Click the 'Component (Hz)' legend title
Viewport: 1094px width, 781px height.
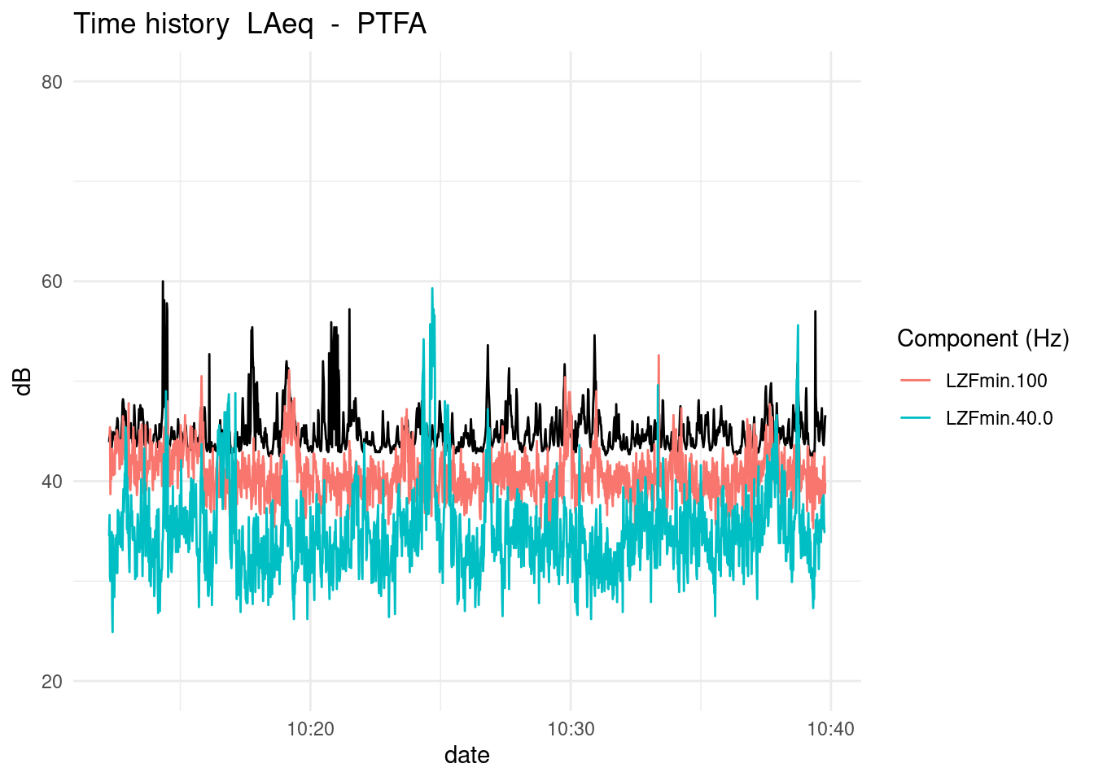pos(982,338)
